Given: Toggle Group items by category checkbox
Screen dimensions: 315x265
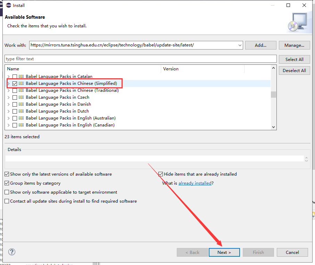Looking at the screenshot, I should click(7, 183).
